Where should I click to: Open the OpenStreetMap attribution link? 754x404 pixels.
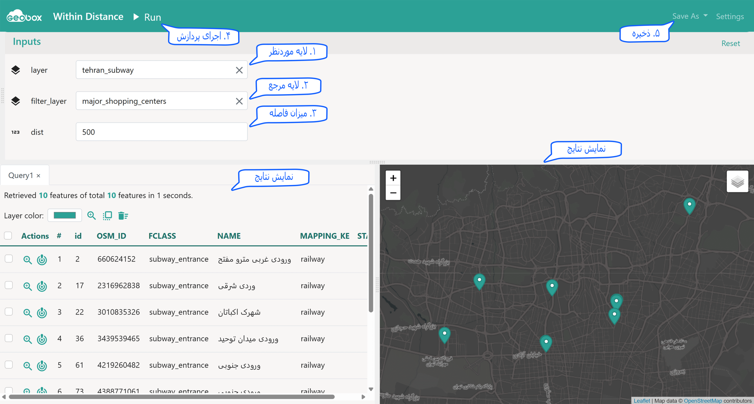[703, 401]
